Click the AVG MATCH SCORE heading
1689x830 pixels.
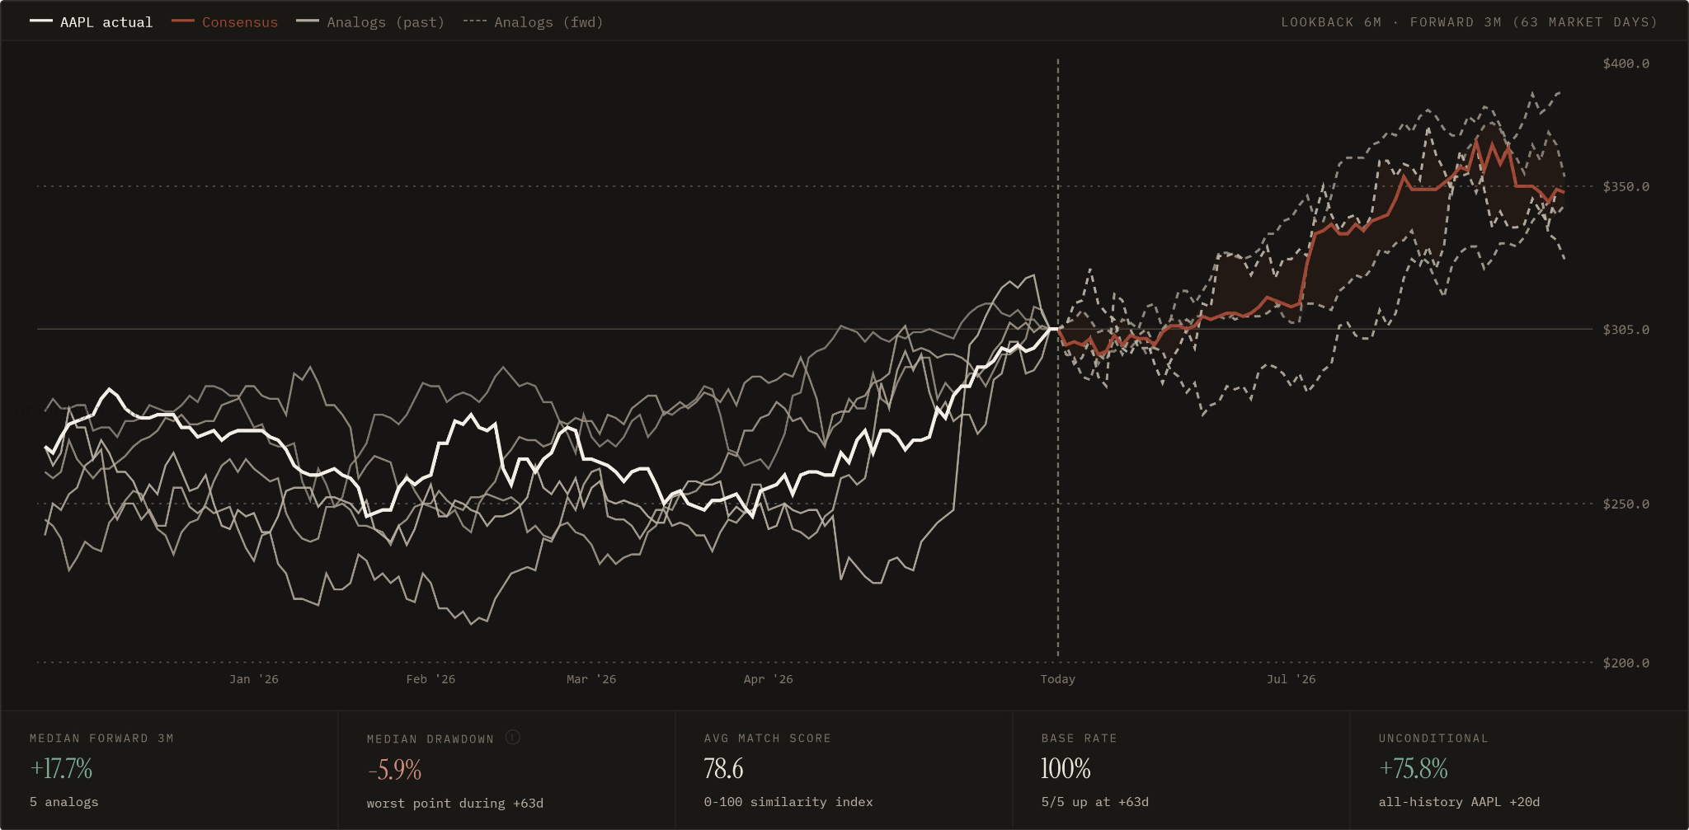pyautogui.click(x=768, y=739)
